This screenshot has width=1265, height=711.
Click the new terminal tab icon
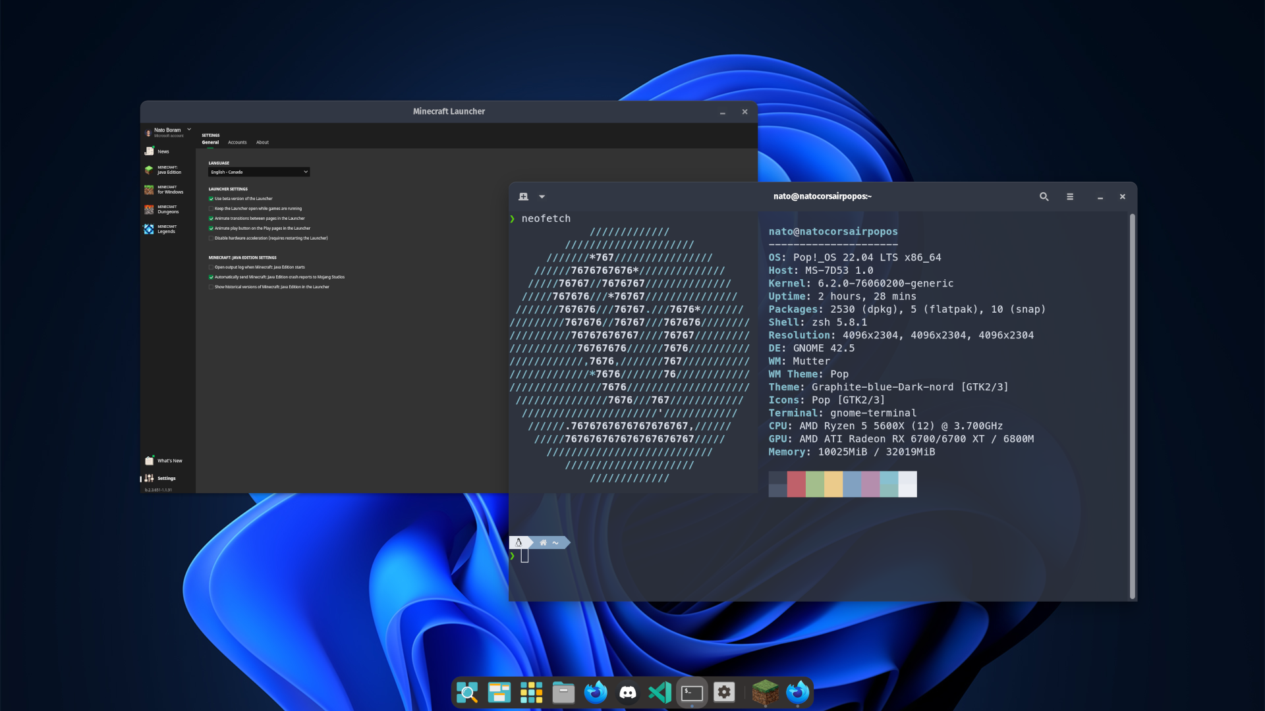point(524,197)
